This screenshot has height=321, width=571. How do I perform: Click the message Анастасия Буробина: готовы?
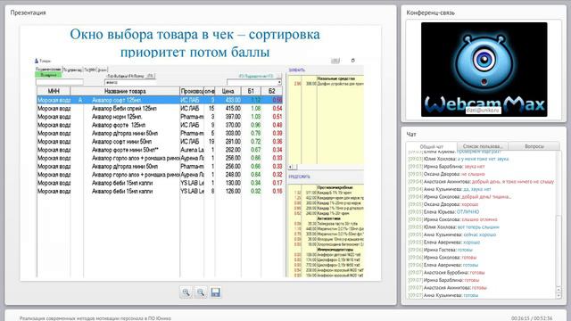click(446, 273)
